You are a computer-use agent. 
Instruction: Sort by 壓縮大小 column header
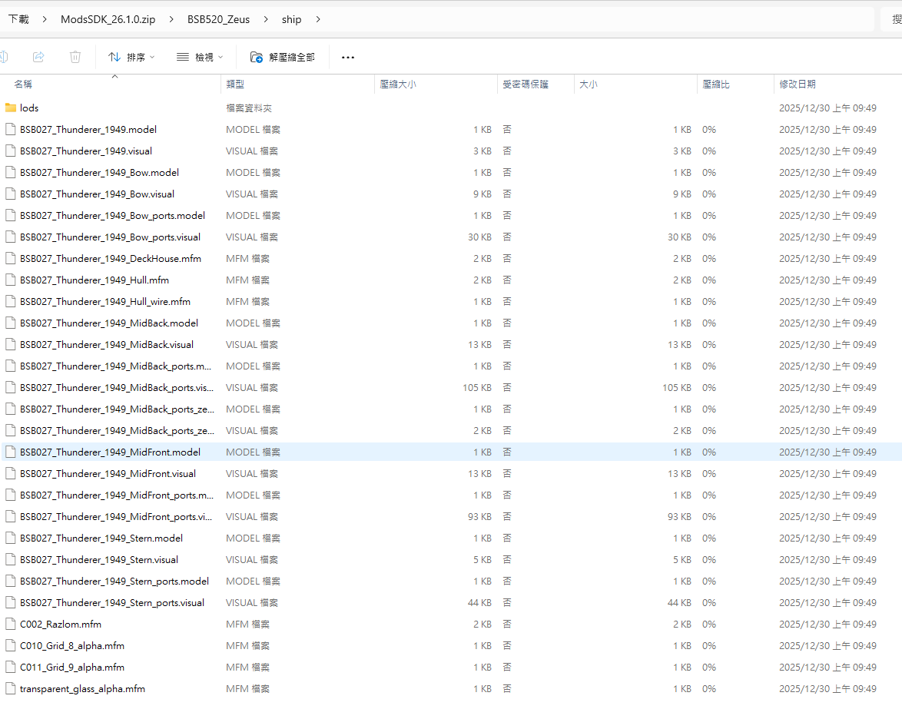coord(398,84)
